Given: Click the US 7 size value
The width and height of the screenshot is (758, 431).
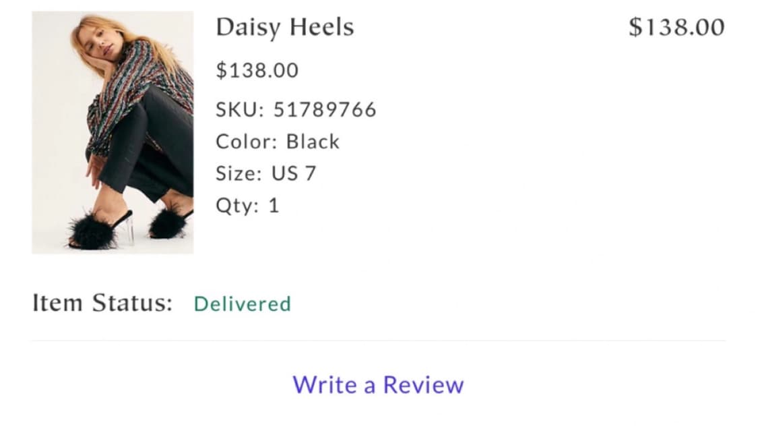Looking at the screenshot, I should click(293, 173).
